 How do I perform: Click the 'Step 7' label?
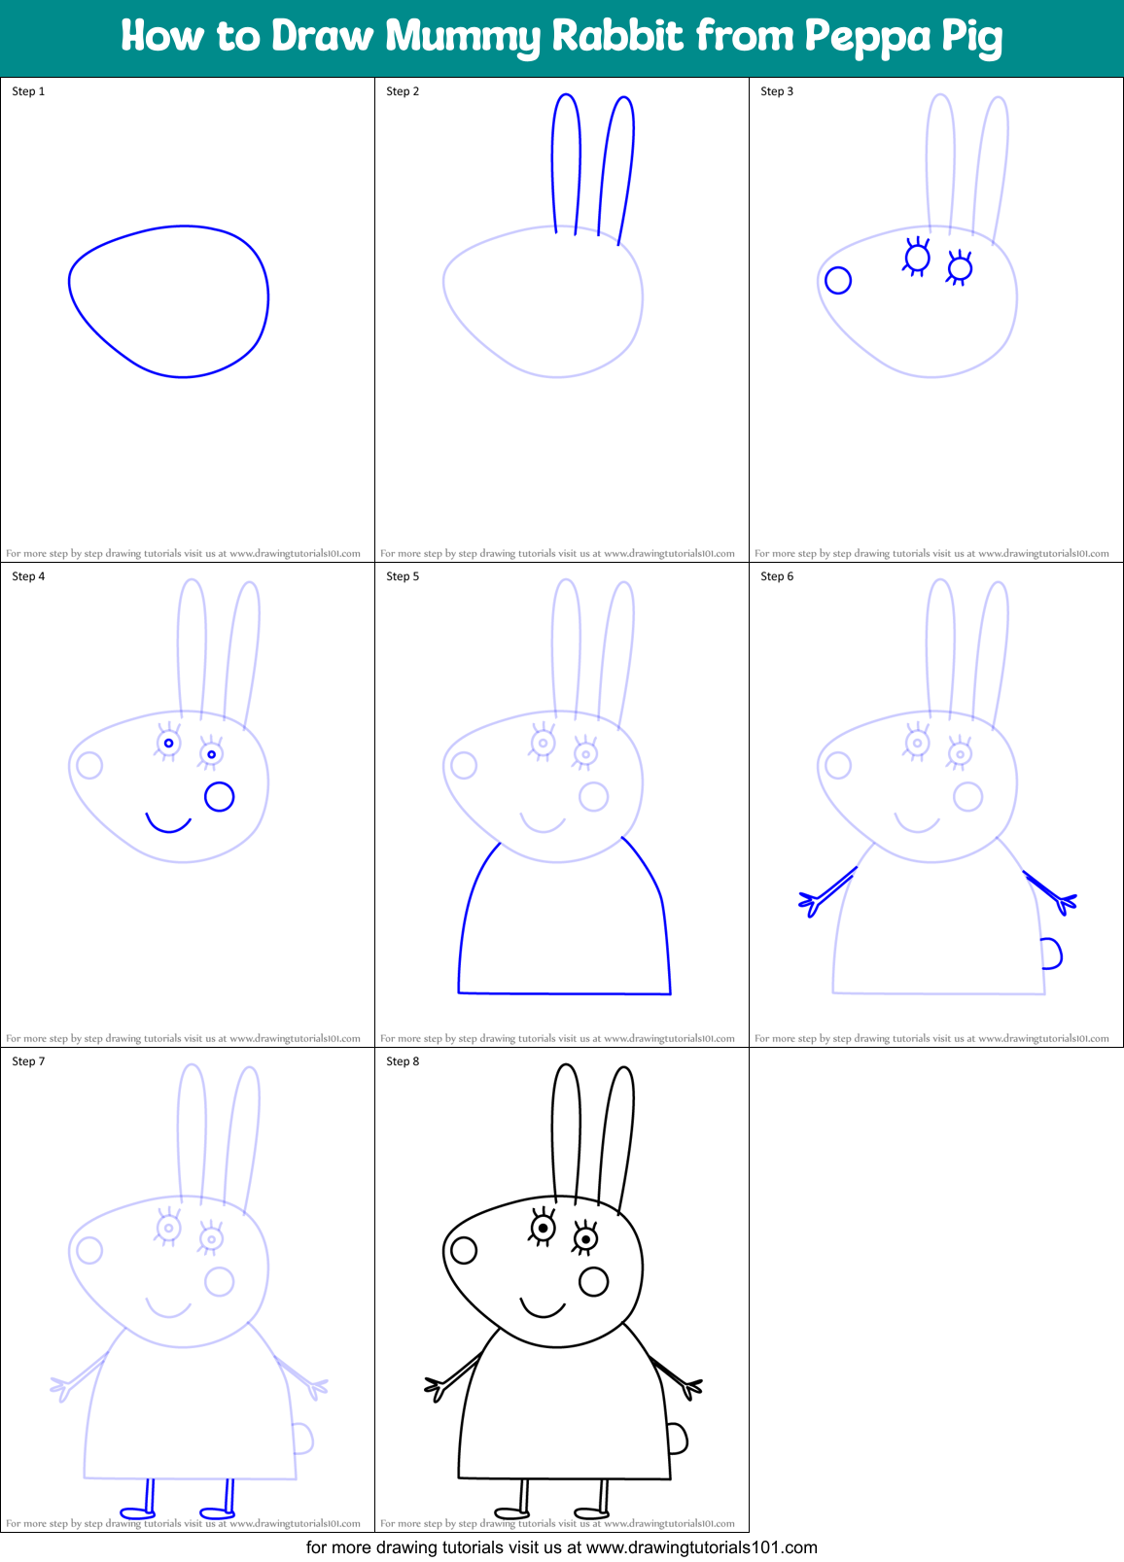28,1061
